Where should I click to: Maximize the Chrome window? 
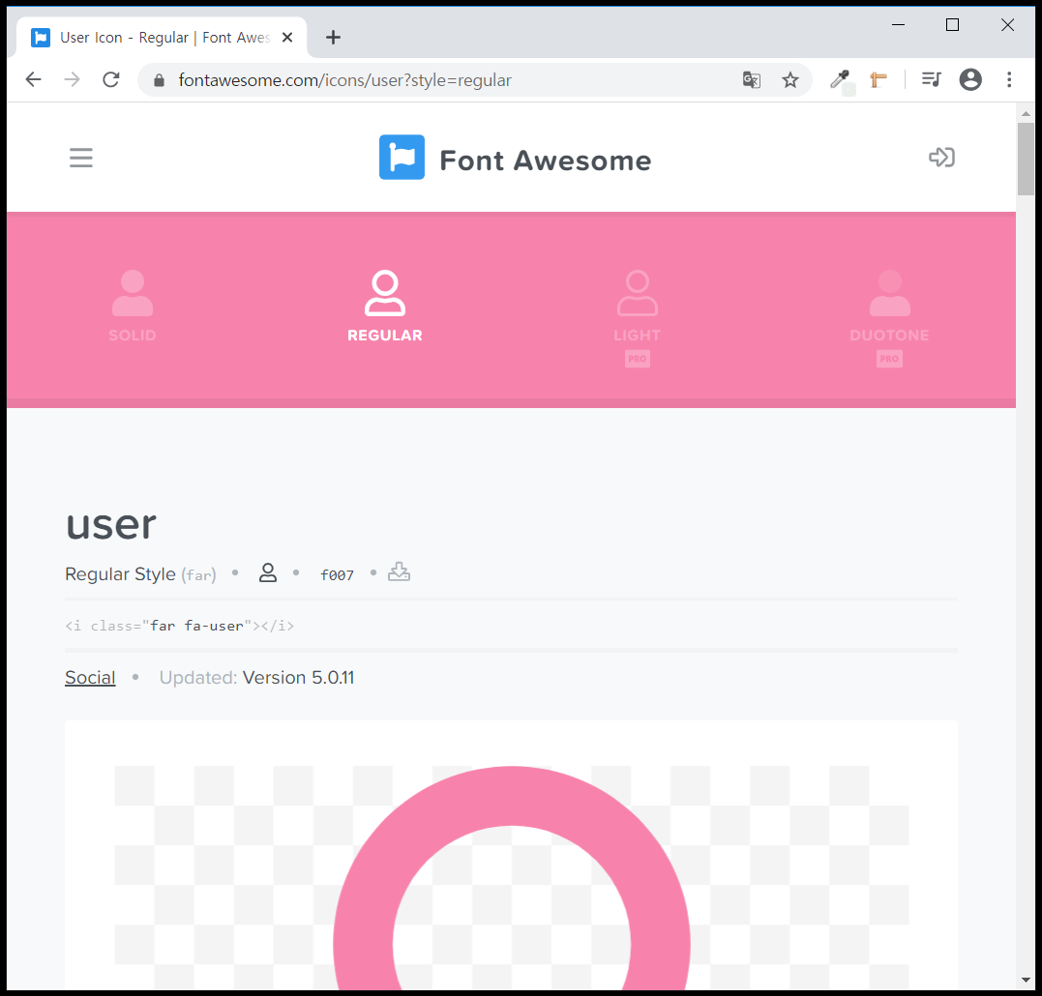952,24
